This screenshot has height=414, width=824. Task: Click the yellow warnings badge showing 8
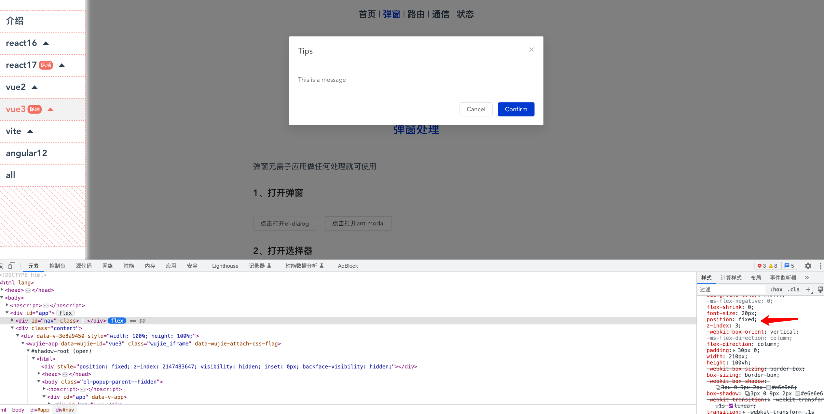pos(773,266)
